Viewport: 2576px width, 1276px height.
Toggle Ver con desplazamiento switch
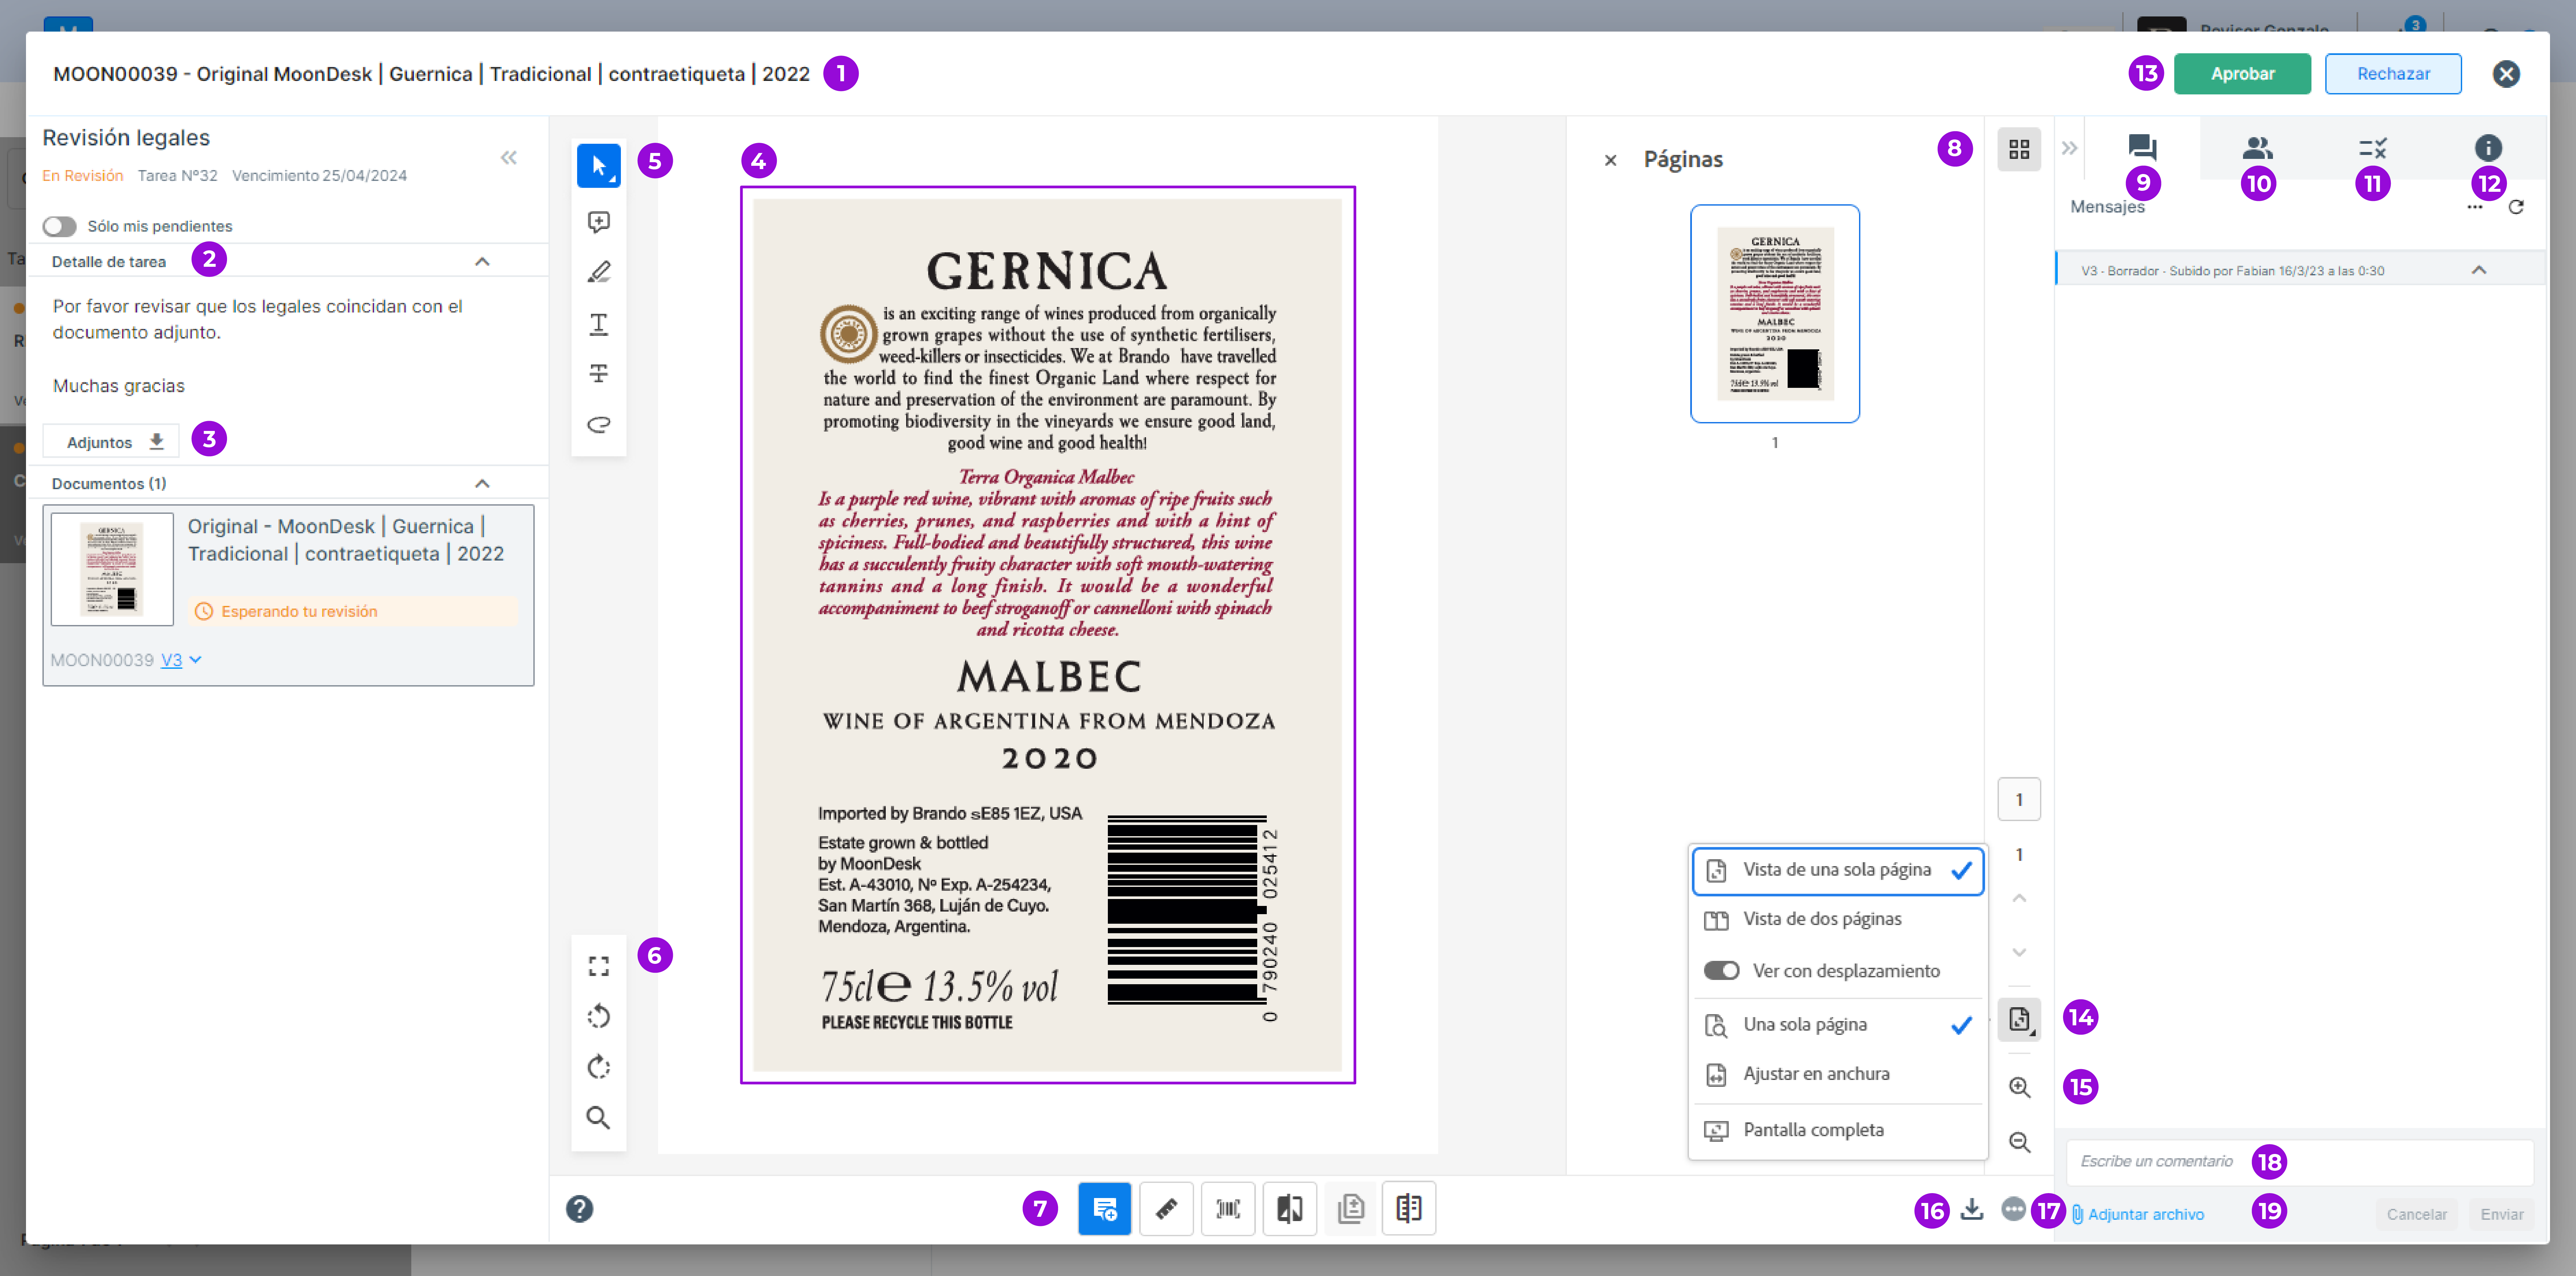coord(1721,970)
